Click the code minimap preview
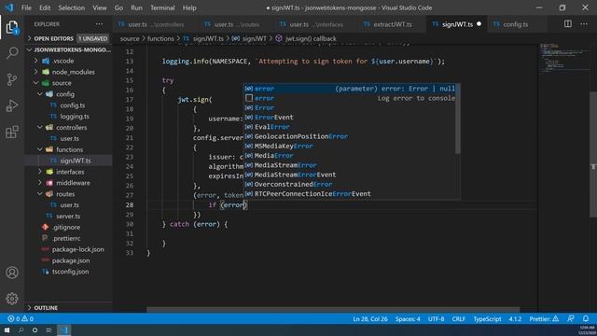Viewport: 597px width, 336px height. tap(563, 58)
